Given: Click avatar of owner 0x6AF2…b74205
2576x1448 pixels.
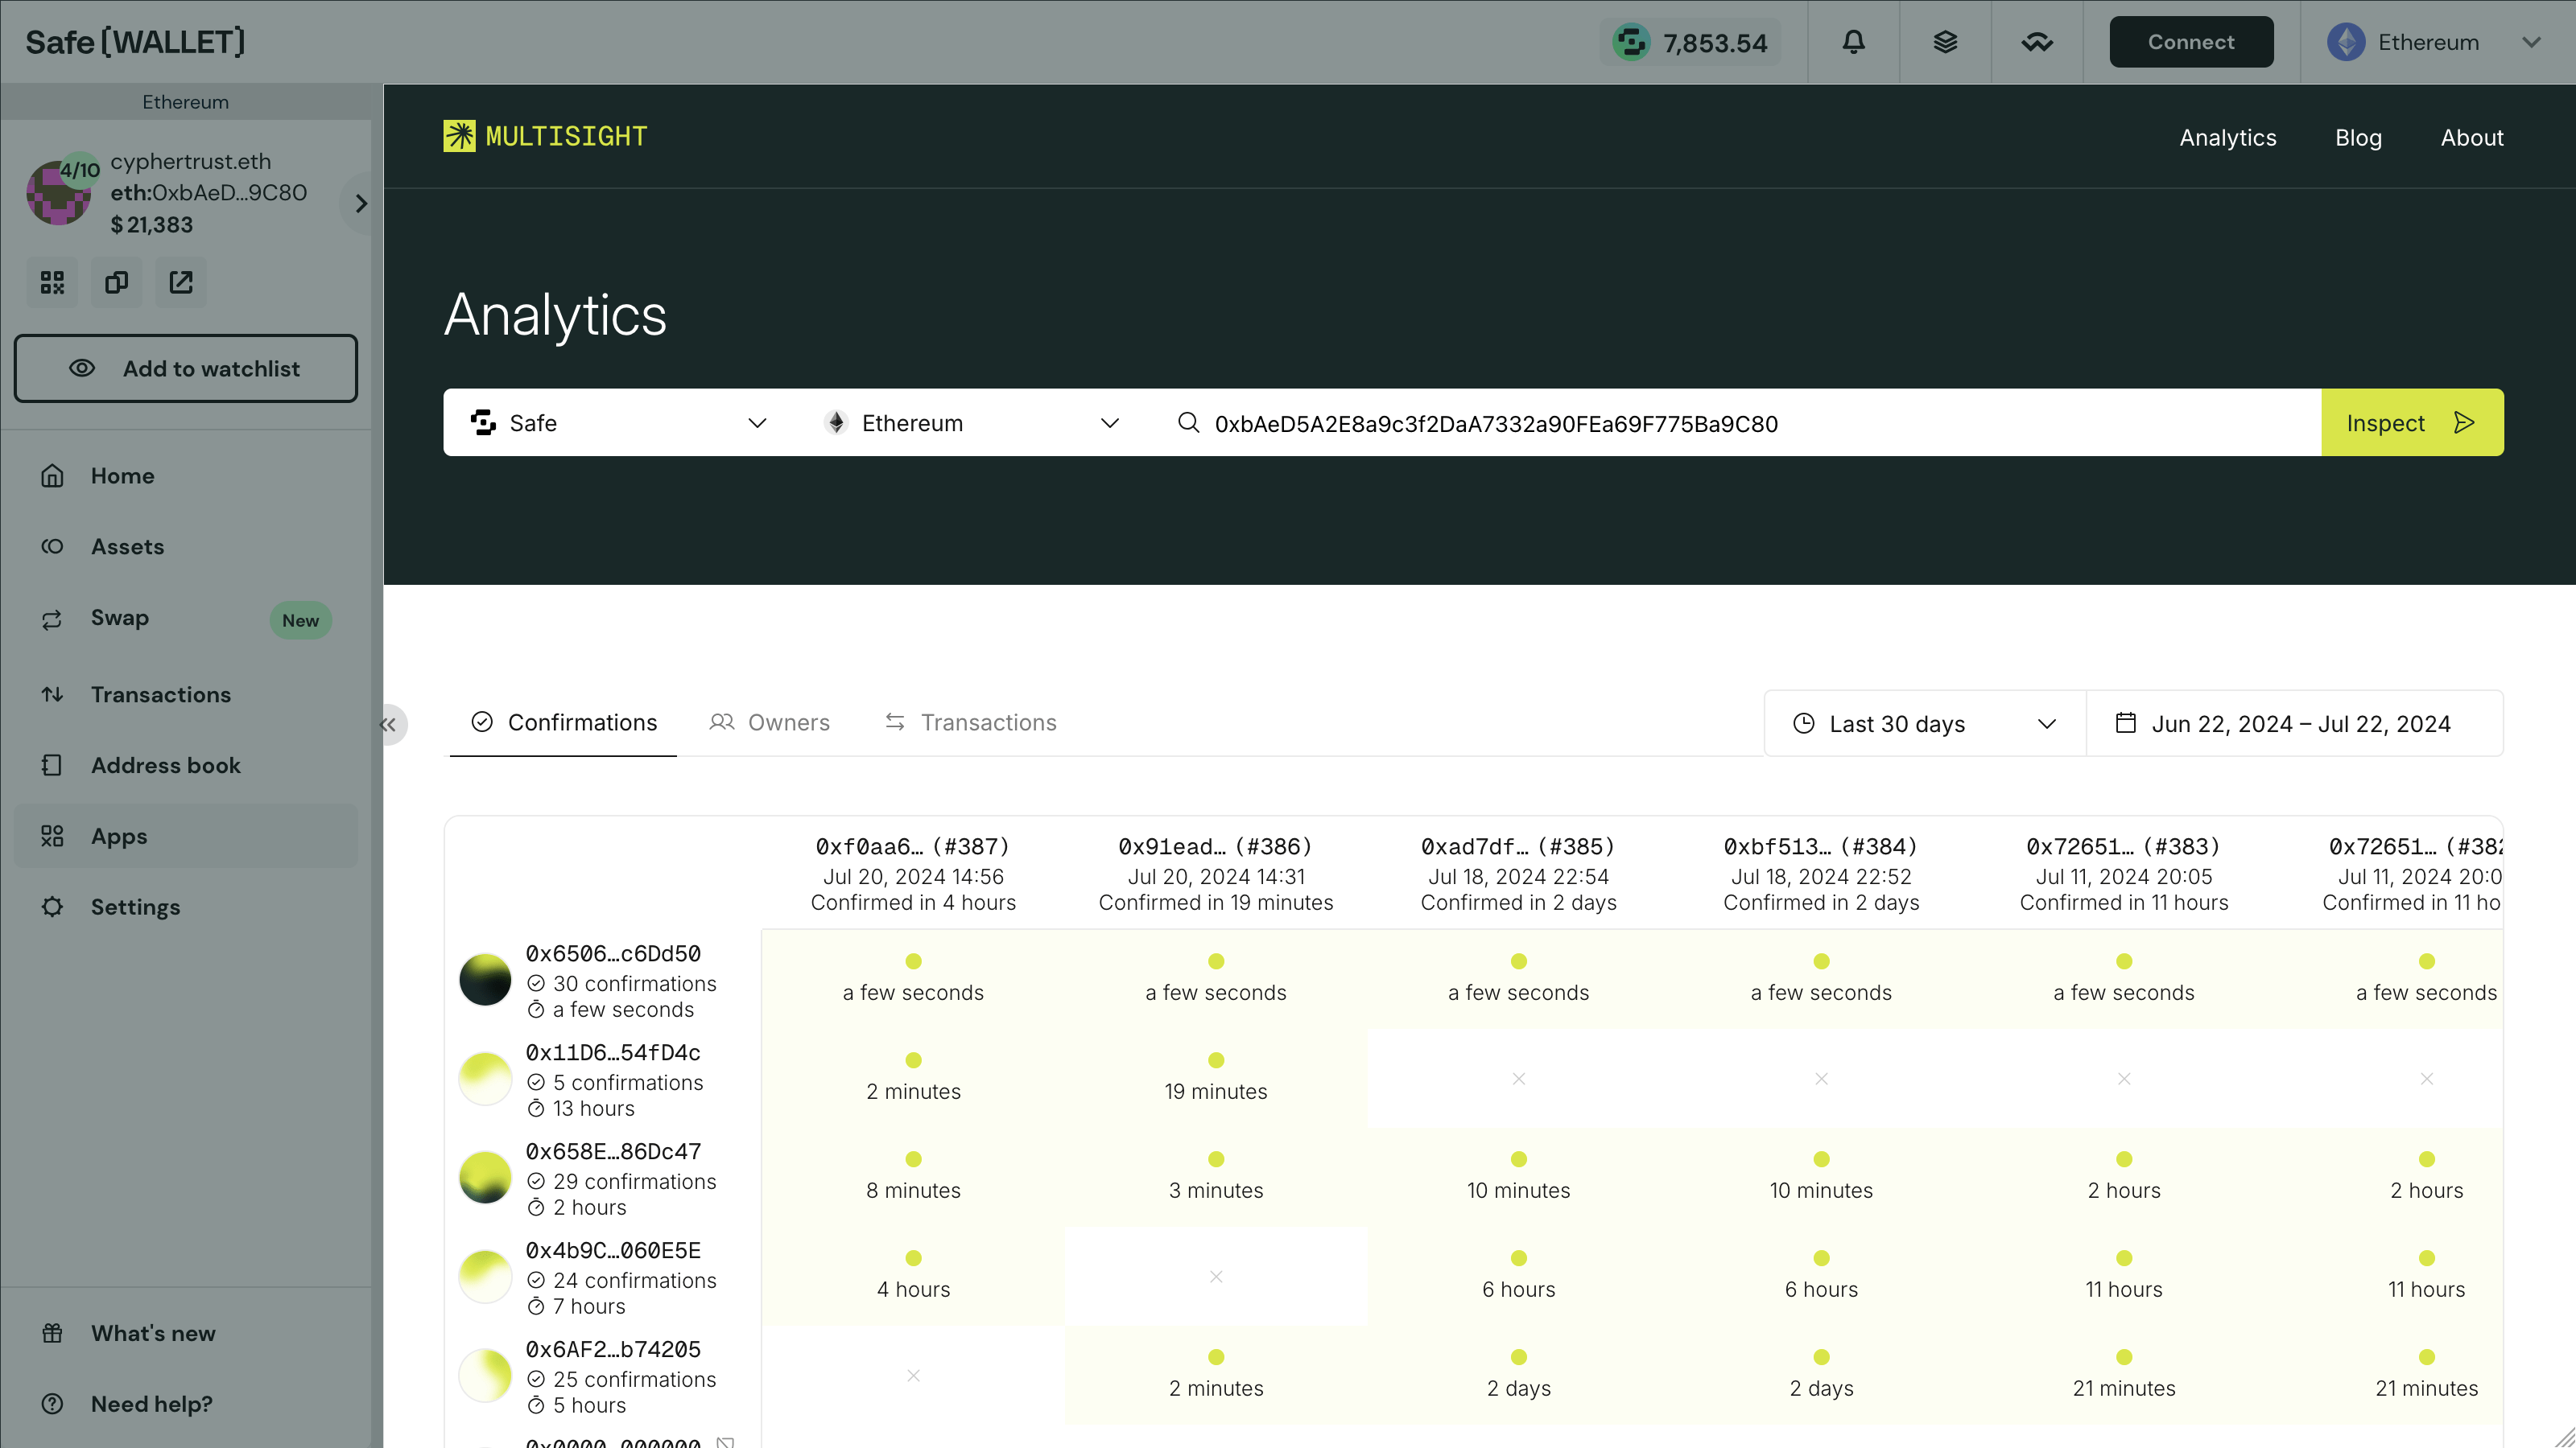Looking at the screenshot, I should [485, 1375].
